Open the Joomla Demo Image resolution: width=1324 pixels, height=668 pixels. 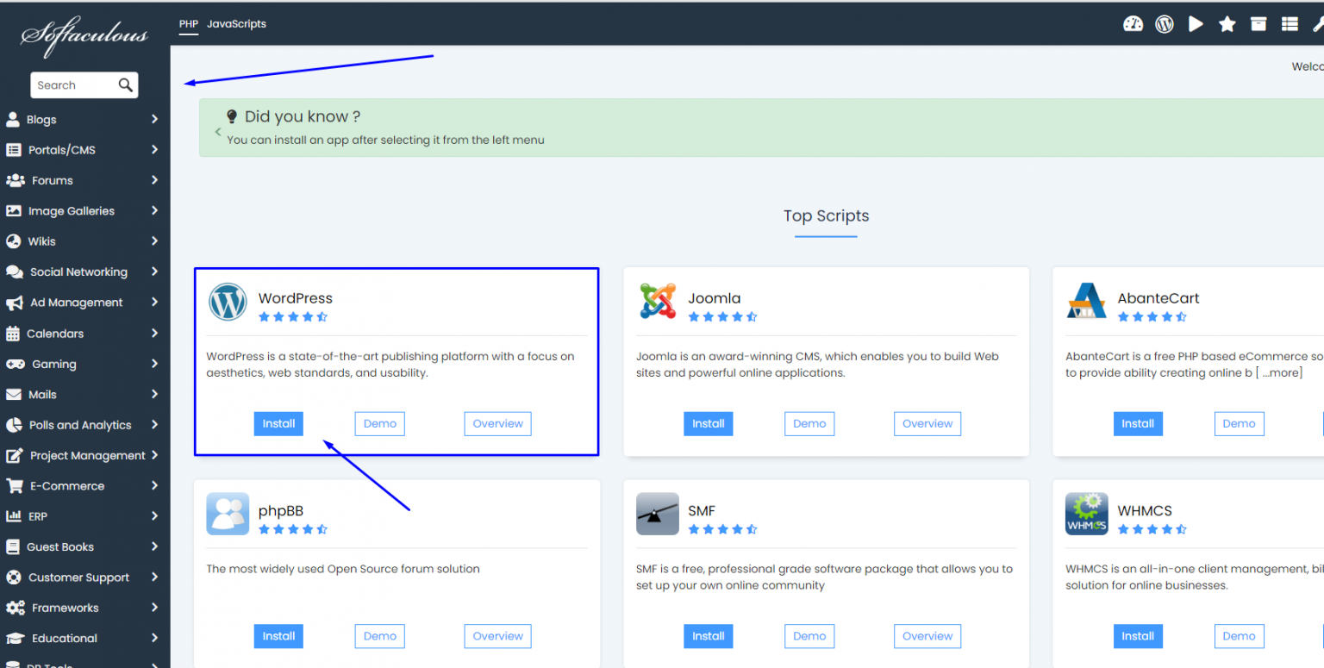pos(809,423)
